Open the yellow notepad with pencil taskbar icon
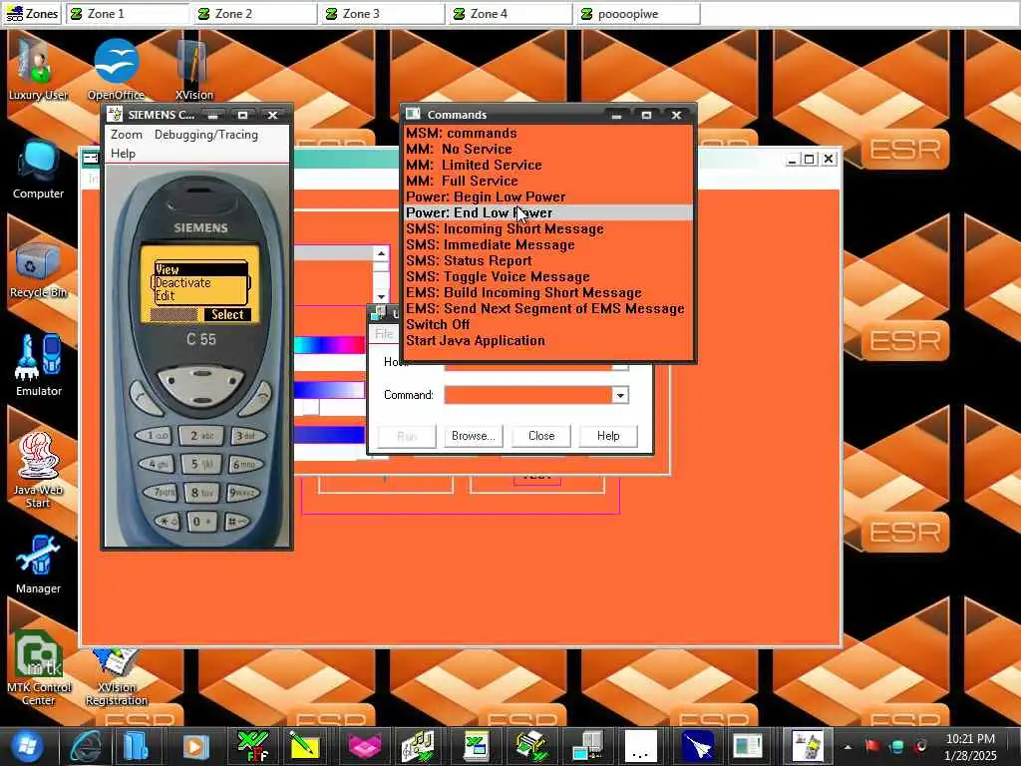Image resolution: width=1021 pixels, height=766 pixels. 304,746
